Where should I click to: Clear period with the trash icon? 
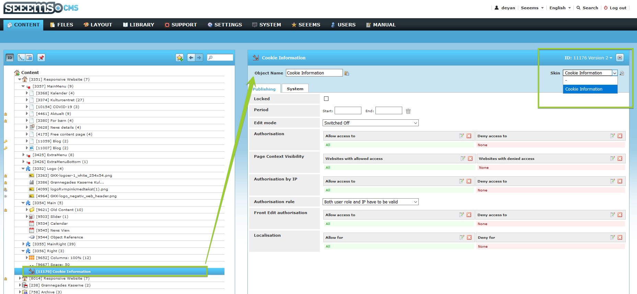[408, 111]
